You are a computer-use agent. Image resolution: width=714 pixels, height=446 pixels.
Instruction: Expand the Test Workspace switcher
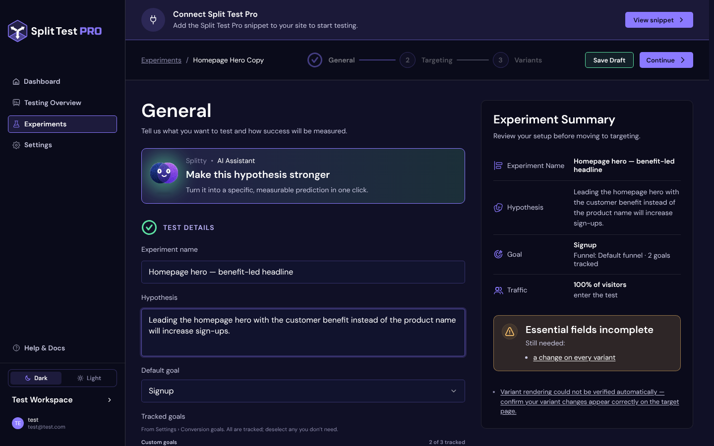(x=62, y=400)
